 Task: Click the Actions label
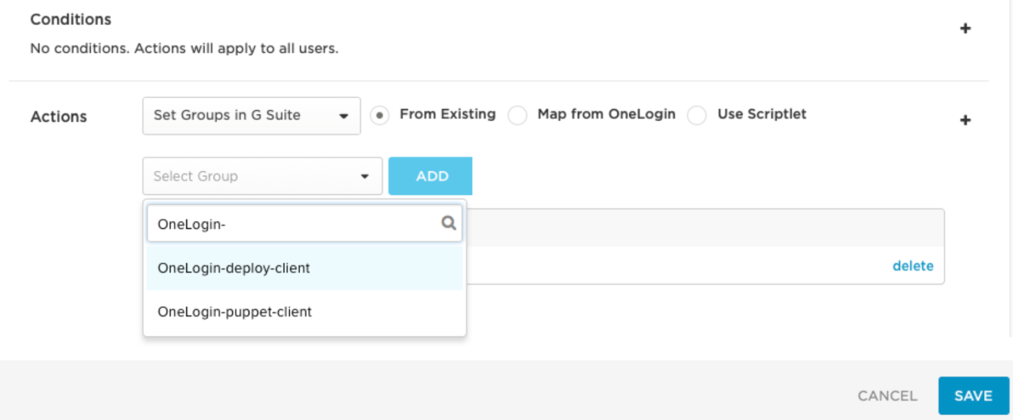pos(58,117)
